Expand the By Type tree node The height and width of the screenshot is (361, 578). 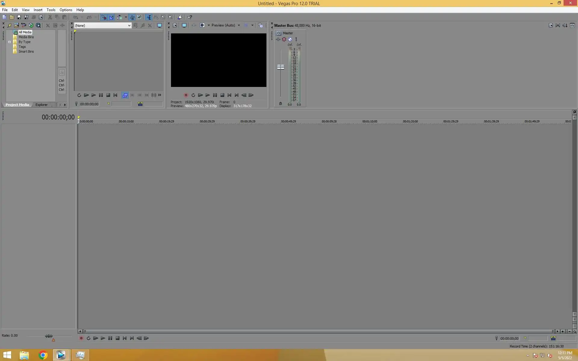pyautogui.click(x=9, y=42)
